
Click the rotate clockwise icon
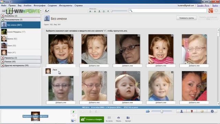[96, 112]
